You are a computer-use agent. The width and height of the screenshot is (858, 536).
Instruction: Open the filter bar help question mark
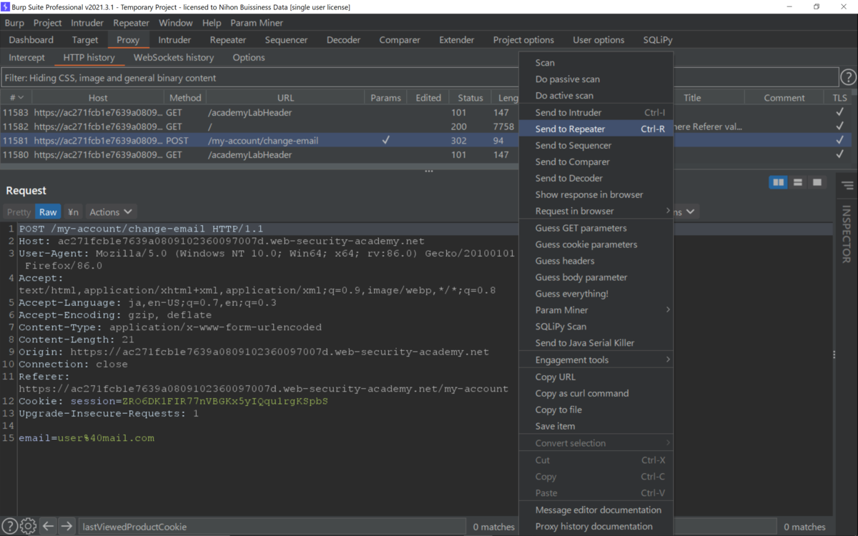(x=848, y=76)
